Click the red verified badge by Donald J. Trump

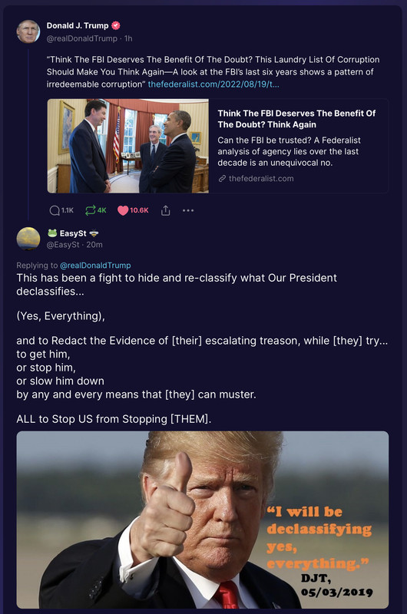pos(115,25)
